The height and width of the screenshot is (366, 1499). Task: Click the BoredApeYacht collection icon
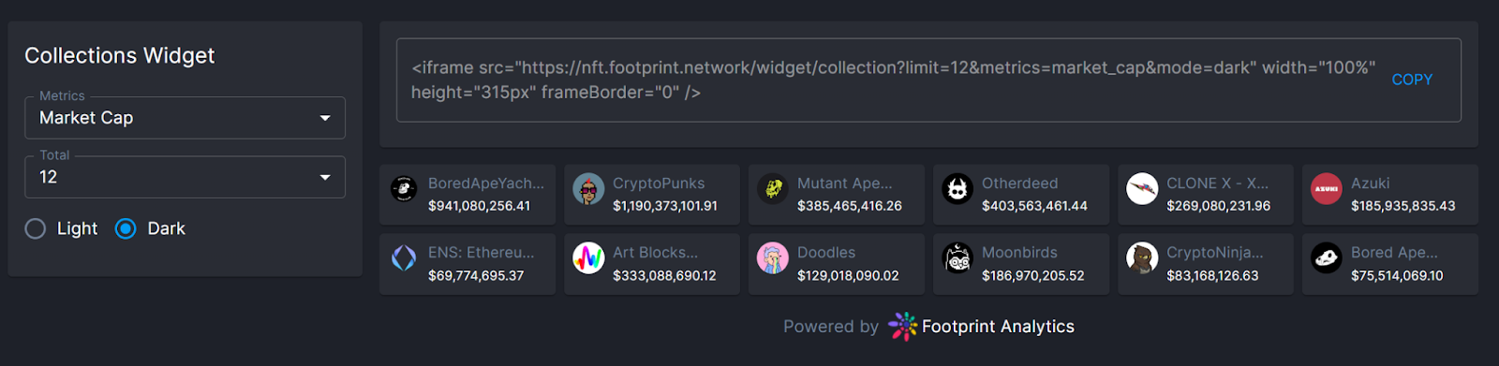[404, 189]
